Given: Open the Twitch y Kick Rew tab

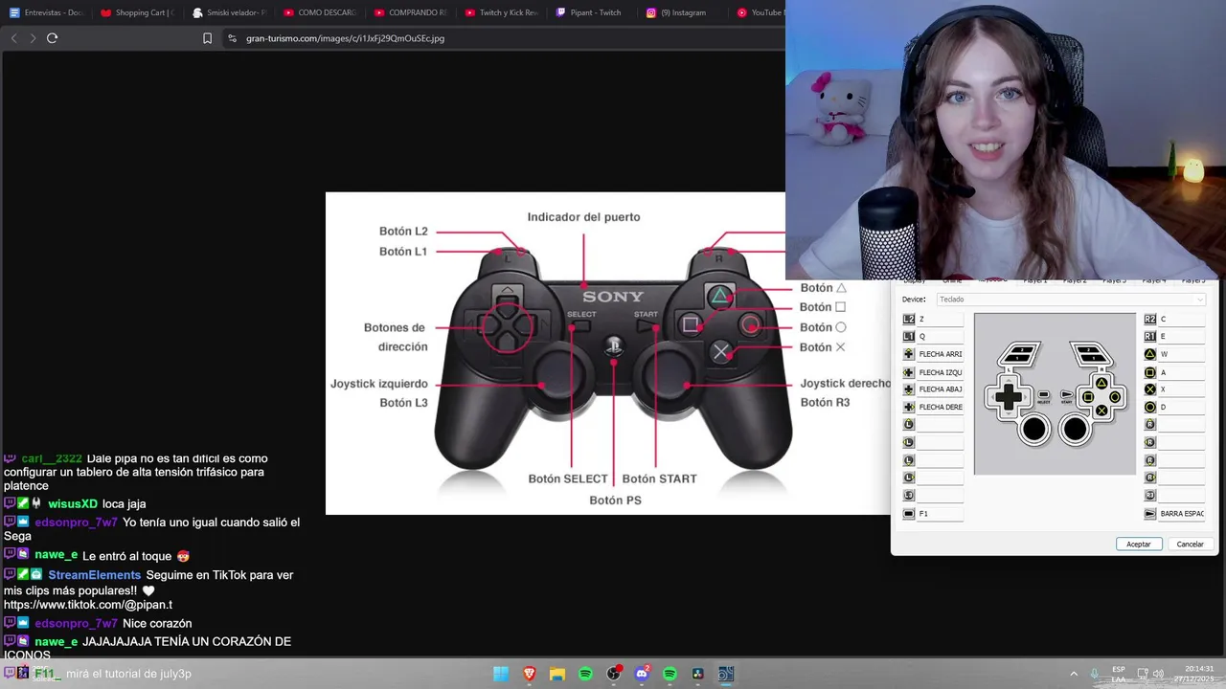Looking at the screenshot, I should (x=502, y=12).
